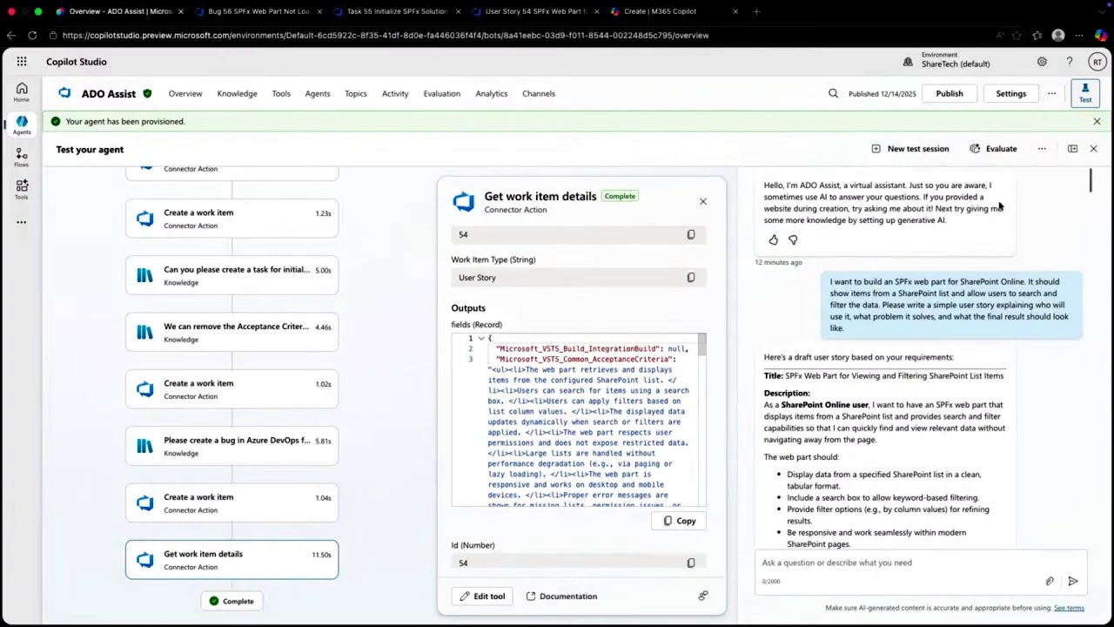Screen dimensions: 1114x627
Task: Open the app launcher waffle icon
Action: [22, 62]
